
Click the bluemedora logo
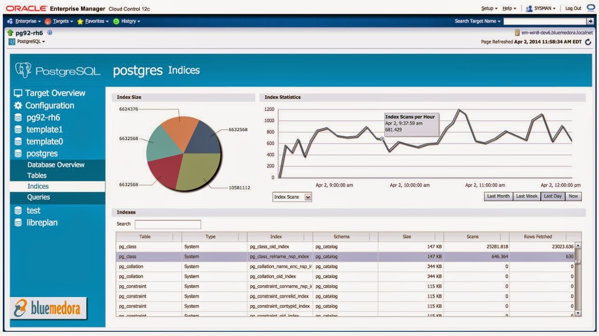click(48, 308)
